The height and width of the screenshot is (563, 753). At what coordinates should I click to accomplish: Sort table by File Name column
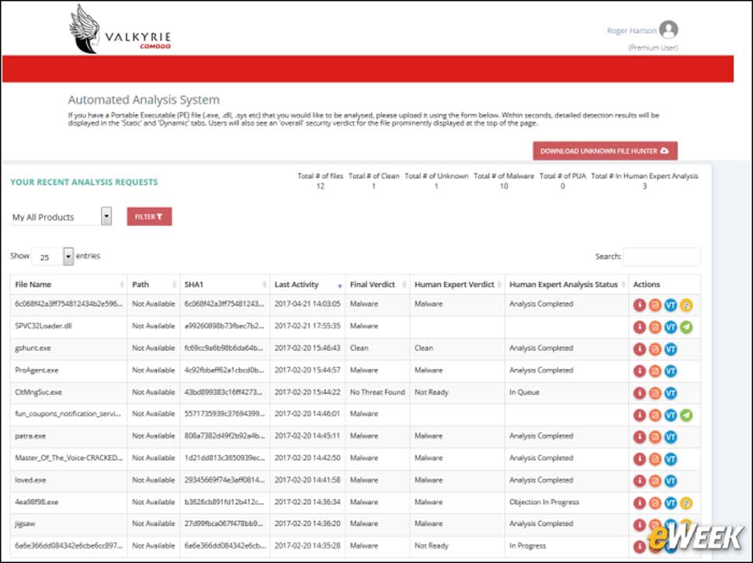(69, 284)
